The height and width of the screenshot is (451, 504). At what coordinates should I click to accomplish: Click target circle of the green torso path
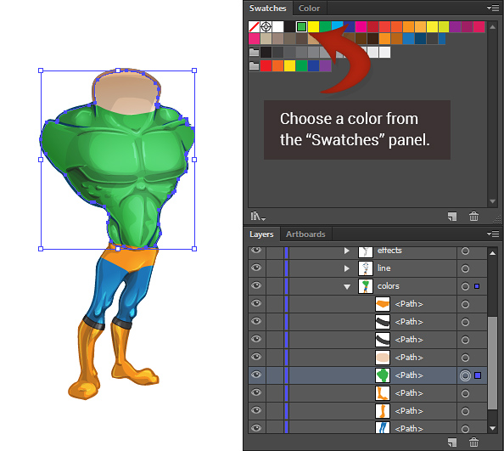pyautogui.click(x=465, y=375)
